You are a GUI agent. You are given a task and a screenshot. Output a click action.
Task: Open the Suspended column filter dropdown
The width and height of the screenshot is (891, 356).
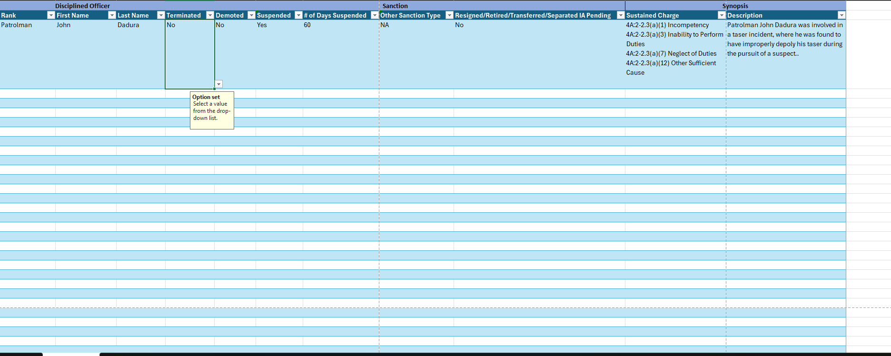298,15
